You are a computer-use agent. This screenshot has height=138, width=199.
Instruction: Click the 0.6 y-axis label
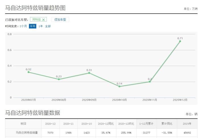point(9,50)
